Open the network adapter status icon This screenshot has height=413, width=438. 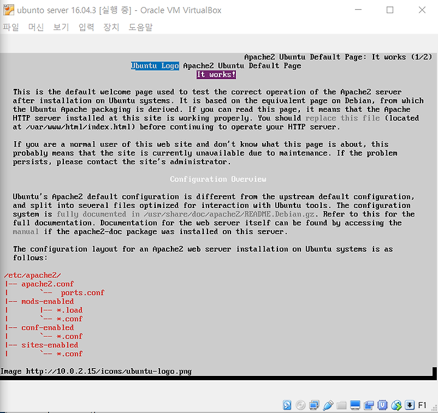click(314, 405)
